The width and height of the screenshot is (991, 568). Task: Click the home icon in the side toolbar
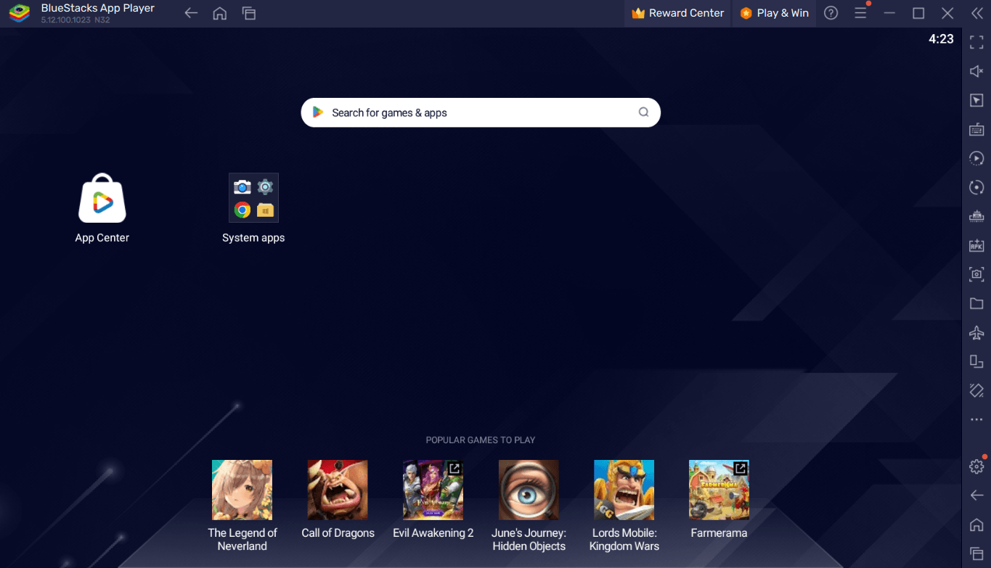(976, 524)
